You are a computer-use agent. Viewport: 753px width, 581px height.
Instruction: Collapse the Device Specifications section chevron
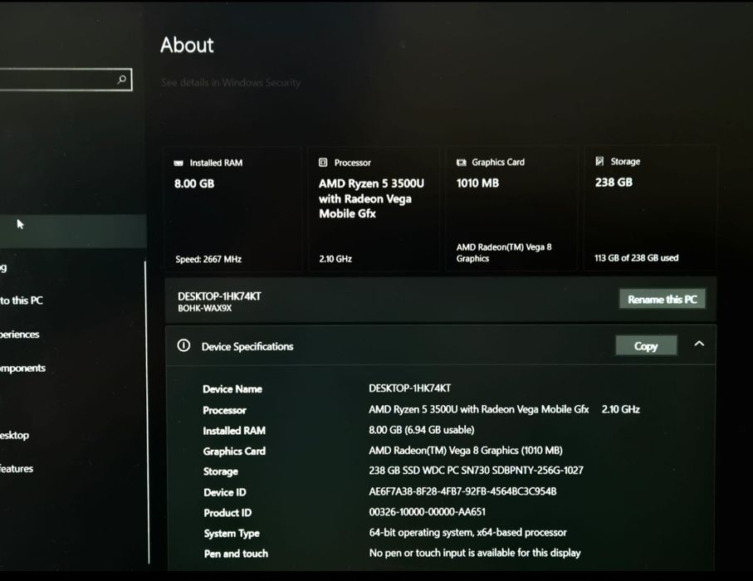pyautogui.click(x=699, y=344)
